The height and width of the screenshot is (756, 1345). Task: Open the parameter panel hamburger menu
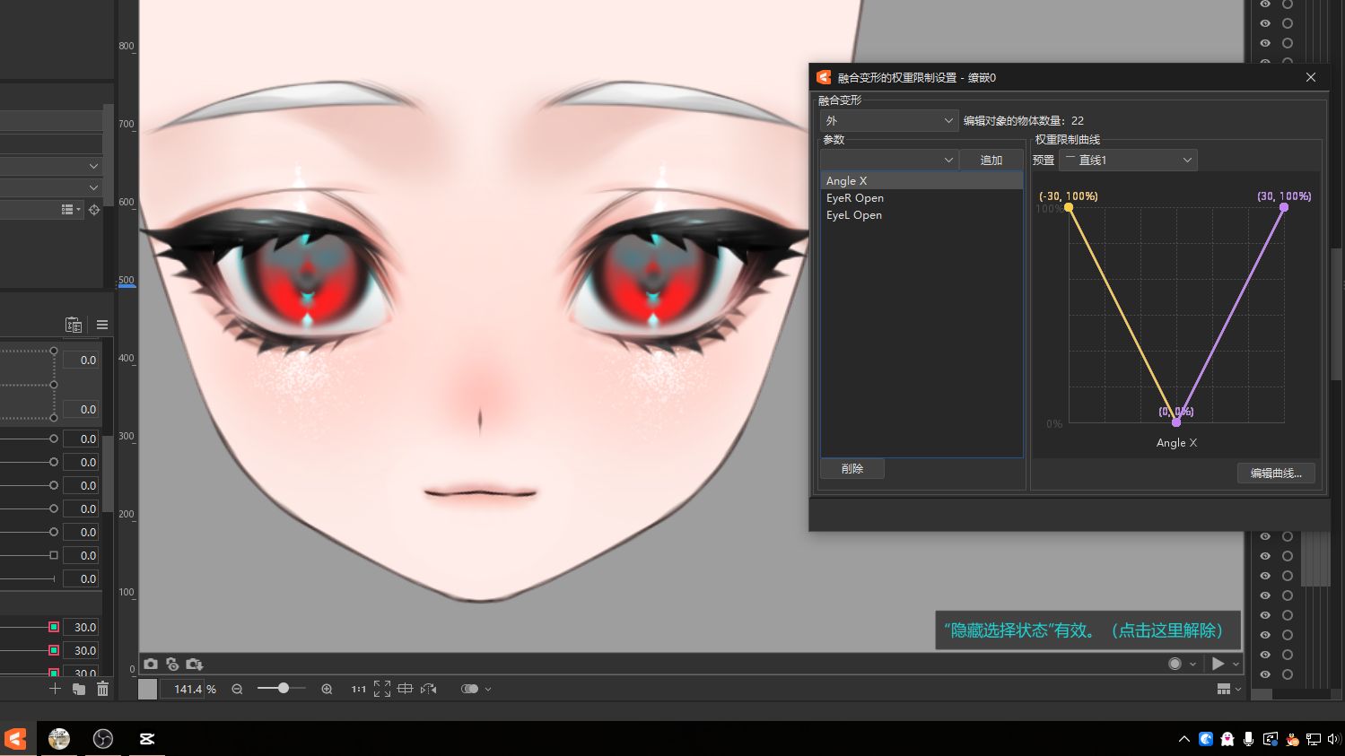102,325
